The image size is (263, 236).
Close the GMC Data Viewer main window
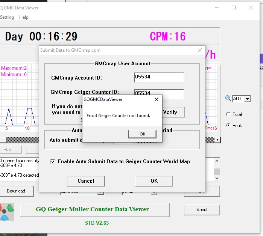point(251,8)
